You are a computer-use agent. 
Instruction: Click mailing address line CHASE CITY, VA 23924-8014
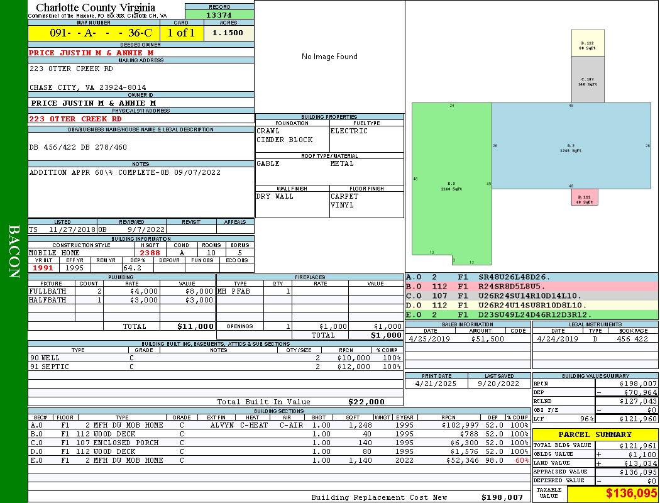click(87, 87)
